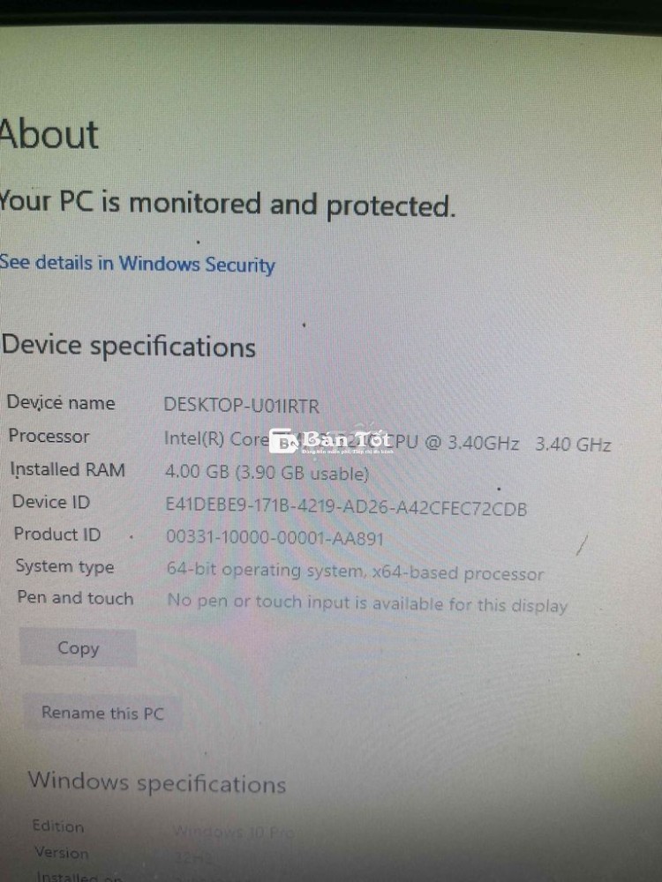The height and width of the screenshot is (882, 662).
Task: Click the Pen and touch label
Action: (75, 597)
